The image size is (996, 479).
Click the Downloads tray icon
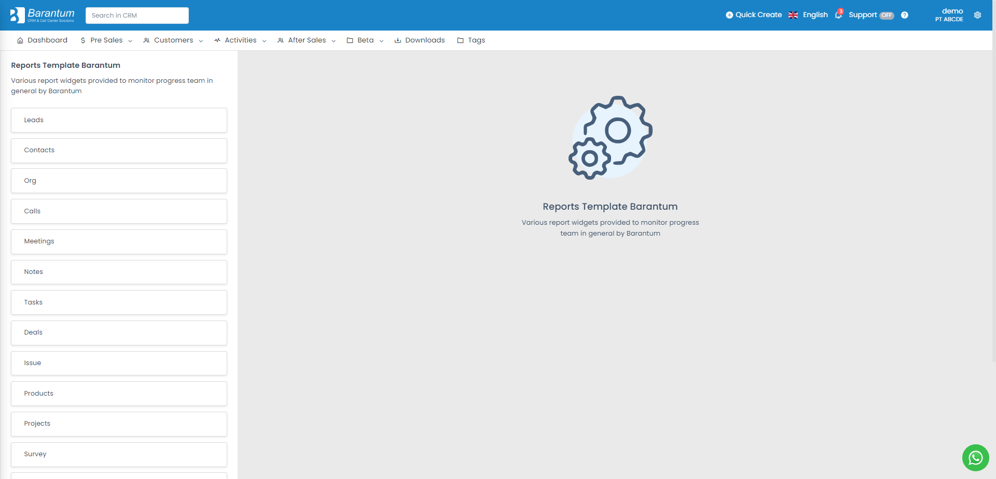[x=398, y=40]
